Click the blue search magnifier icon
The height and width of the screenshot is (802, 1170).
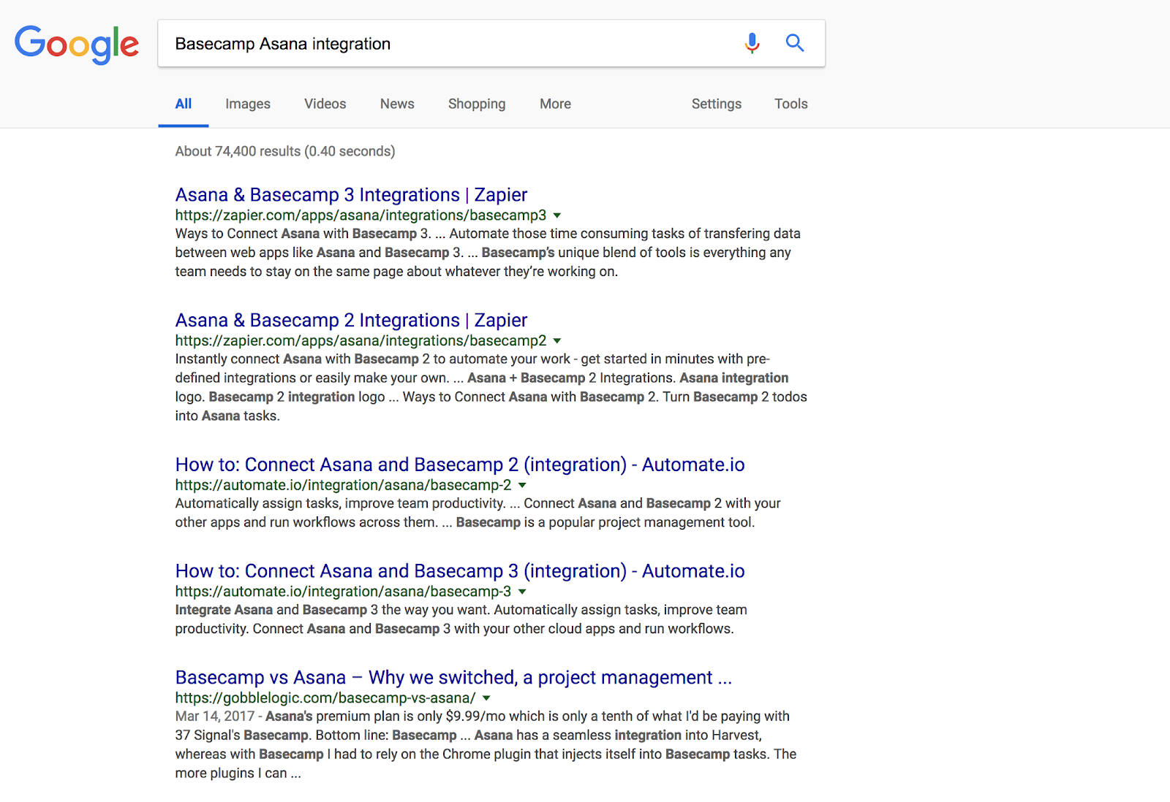click(x=795, y=43)
